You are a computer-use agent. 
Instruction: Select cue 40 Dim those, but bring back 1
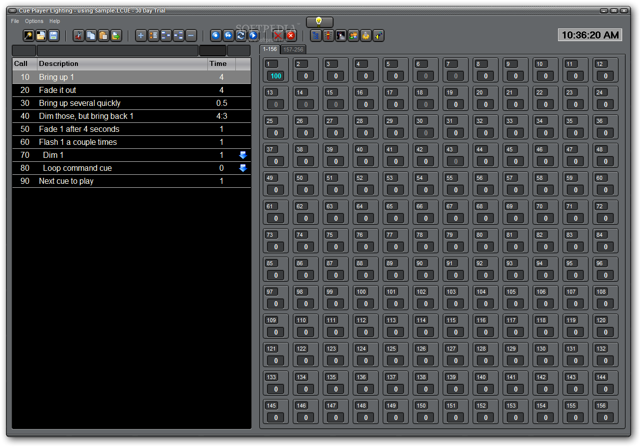(131, 116)
